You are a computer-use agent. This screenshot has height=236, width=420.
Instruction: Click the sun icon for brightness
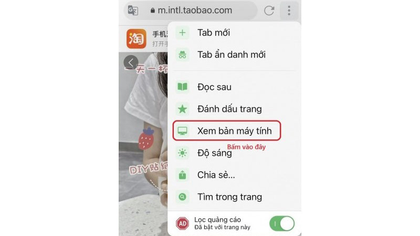(x=182, y=153)
